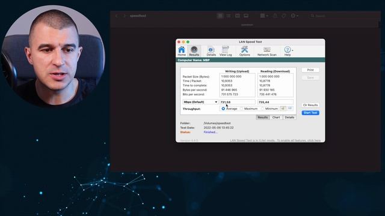Select the Results toolbar icon

click(194, 51)
